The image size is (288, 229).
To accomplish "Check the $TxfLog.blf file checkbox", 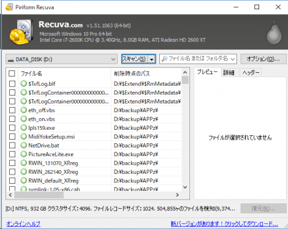I will [12, 84].
